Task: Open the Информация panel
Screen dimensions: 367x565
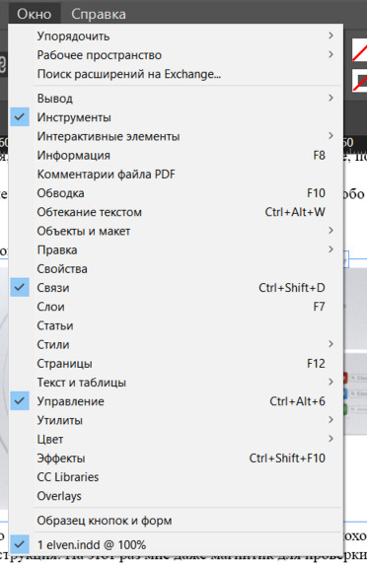Action: point(176,156)
